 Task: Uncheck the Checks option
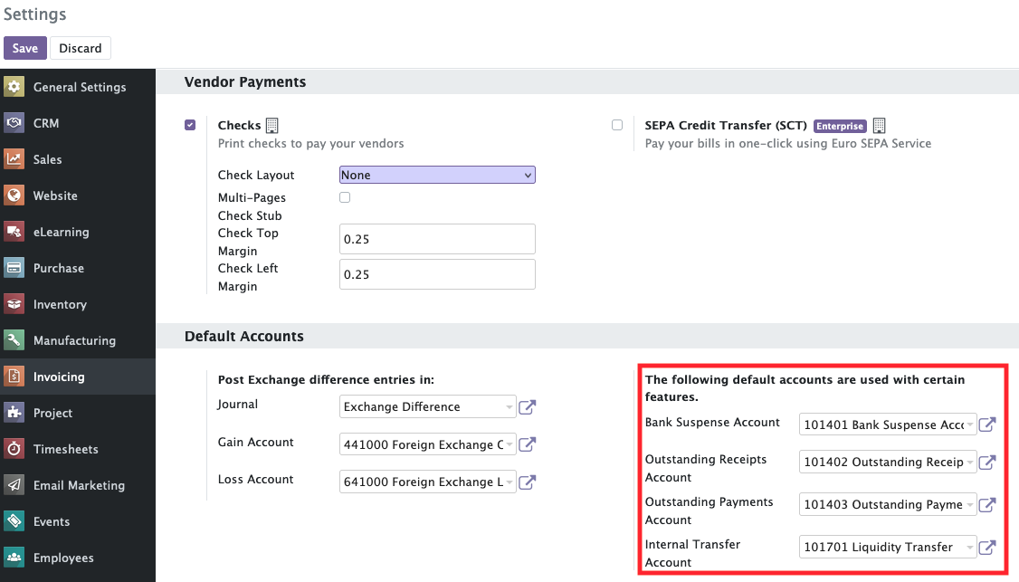[190, 125]
